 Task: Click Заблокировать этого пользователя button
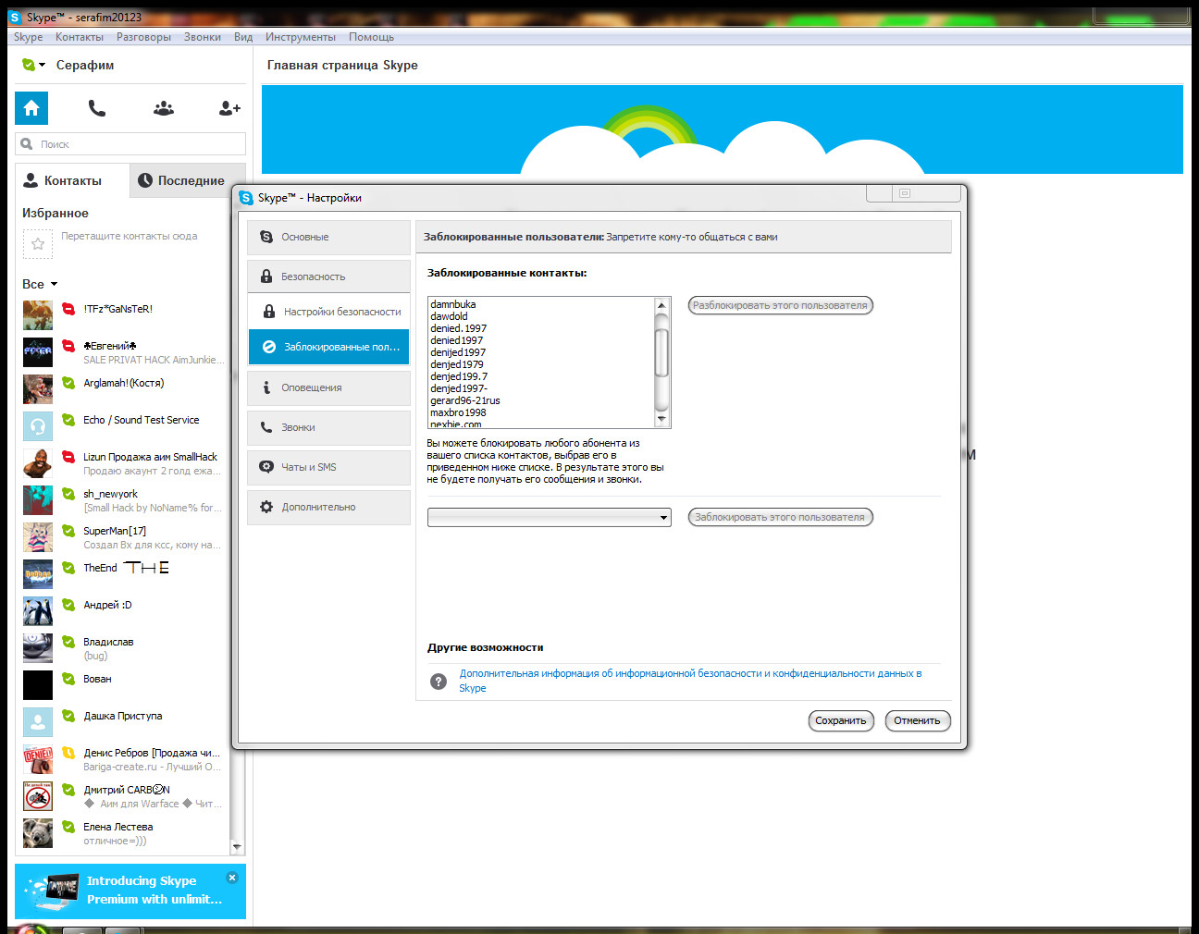click(780, 517)
